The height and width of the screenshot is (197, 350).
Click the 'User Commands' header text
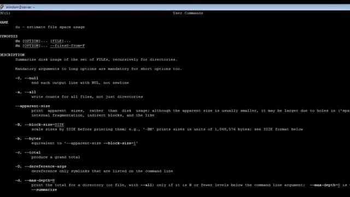[x=188, y=13]
